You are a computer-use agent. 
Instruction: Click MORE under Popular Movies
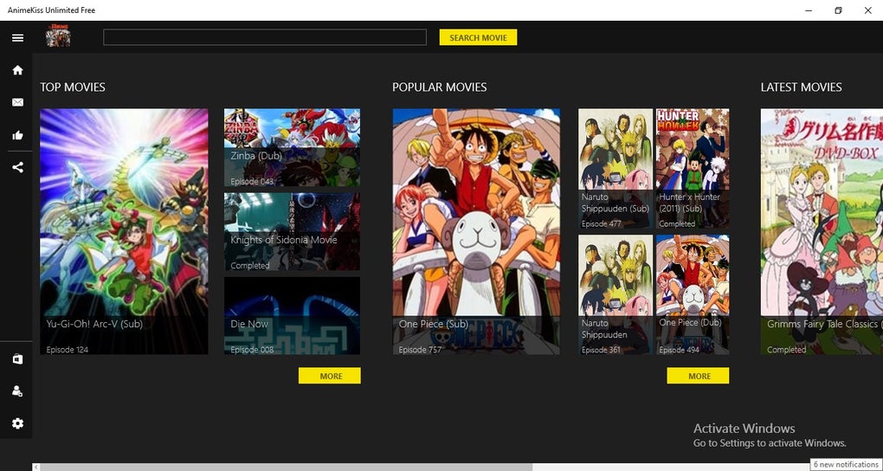pyautogui.click(x=698, y=376)
